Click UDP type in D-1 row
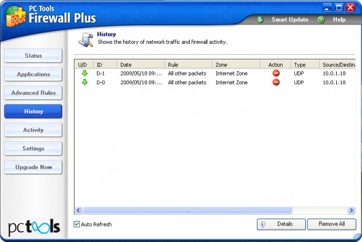This screenshot has width=362, height=242. point(299,74)
